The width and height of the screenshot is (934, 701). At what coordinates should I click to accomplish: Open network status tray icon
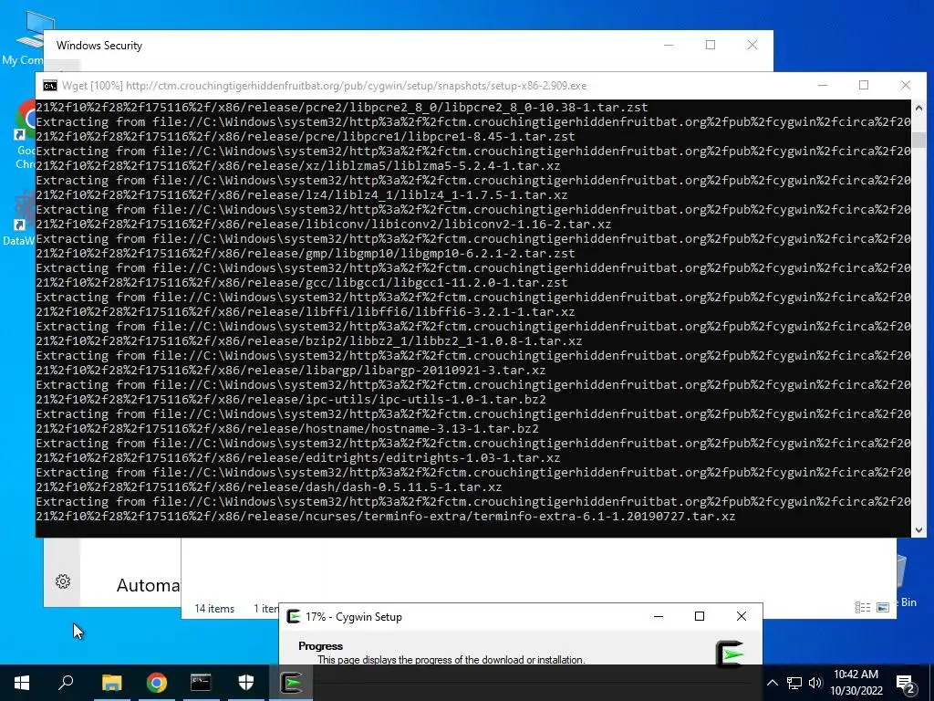[x=794, y=683]
